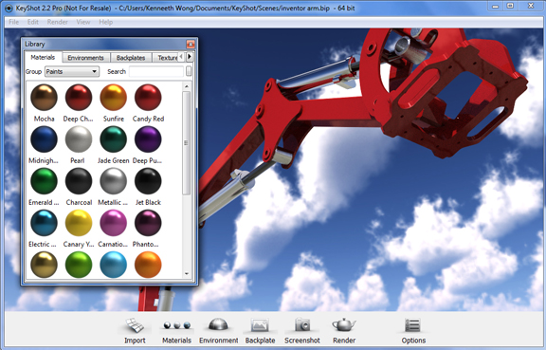
Task: Select the Jet Black material sphere
Action: click(148, 181)
